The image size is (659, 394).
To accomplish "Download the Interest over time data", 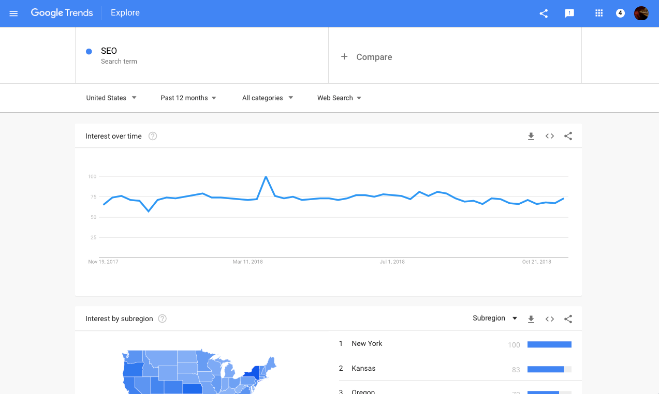I will (x=531, y=136).
